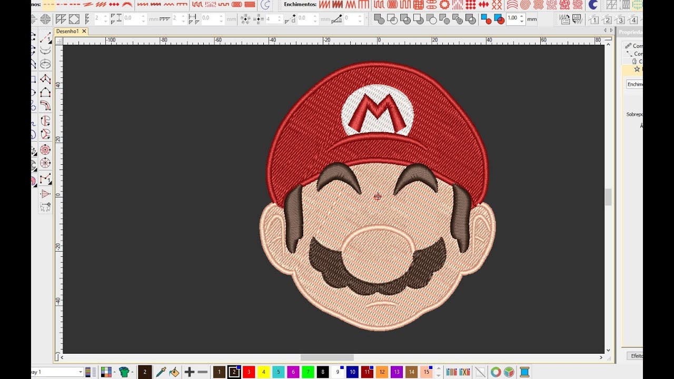Add a new color with plus icon

tap(190, 372)
